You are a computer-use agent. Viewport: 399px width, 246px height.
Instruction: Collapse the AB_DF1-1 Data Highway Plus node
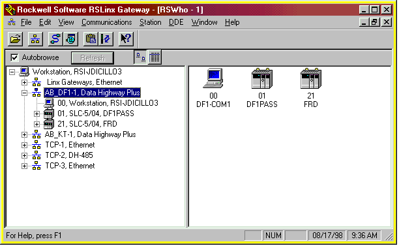pyautogui.click(x=24, y=93)
